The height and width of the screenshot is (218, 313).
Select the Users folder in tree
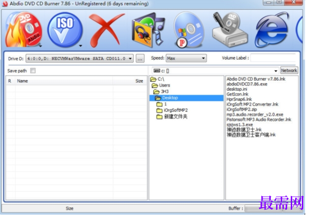tap(161, 85)
